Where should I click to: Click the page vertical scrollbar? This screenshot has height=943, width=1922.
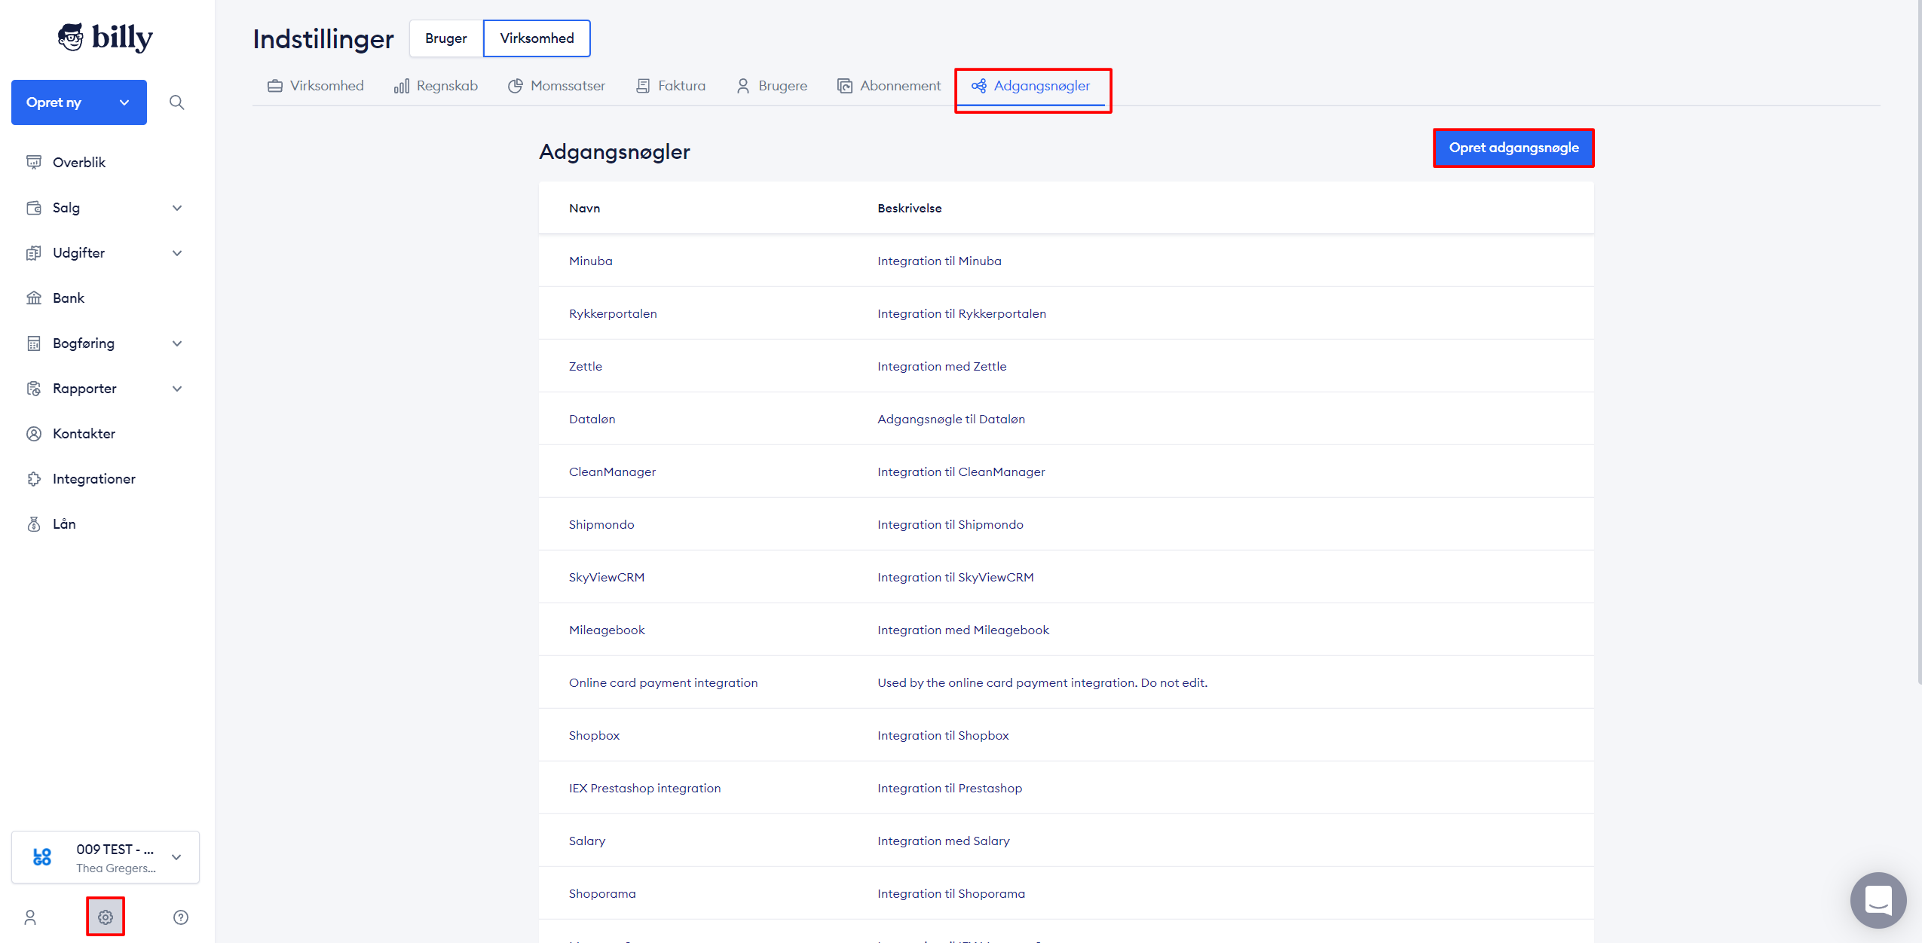tap(1919, 343)
